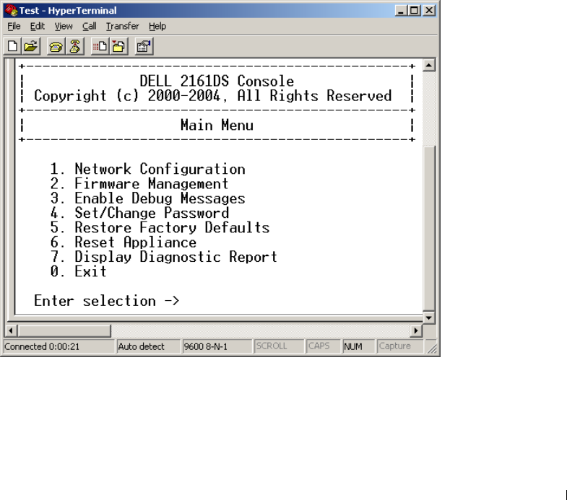This screenshot has height=500, width=567.
Task: Click the Copyright 2000-2004 line
Action: click(x=212, y=96)
